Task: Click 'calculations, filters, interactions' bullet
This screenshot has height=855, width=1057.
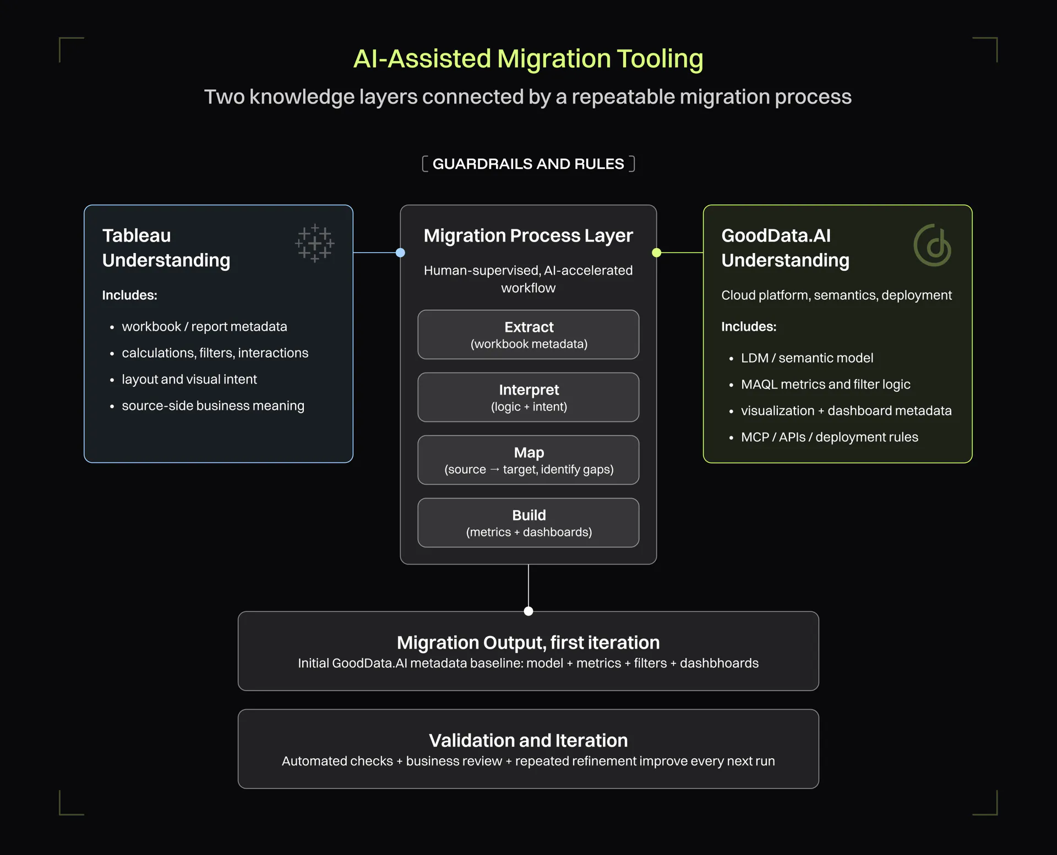Action: [215, 353]
